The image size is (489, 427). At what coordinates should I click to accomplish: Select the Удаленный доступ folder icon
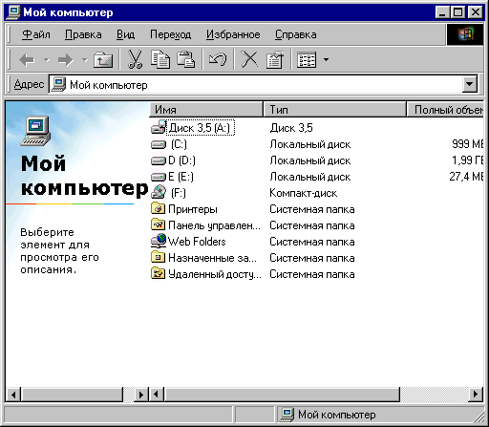pos(159,273)
